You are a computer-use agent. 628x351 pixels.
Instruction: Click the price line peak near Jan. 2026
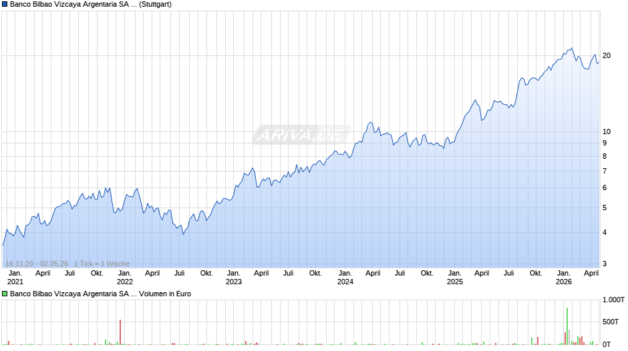571,49
